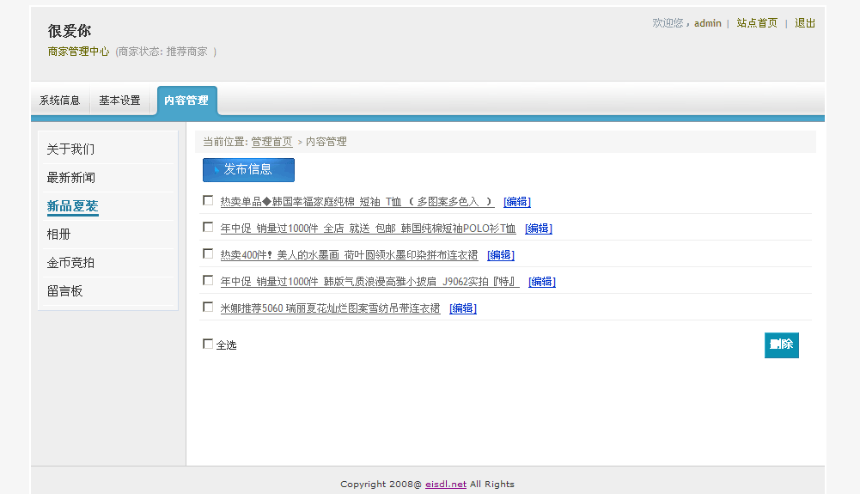This screenshot has height=494, width=860.
Task: Edit the 热卖400件 美人的水墨画 entry
Action: [x=501, y=255]
